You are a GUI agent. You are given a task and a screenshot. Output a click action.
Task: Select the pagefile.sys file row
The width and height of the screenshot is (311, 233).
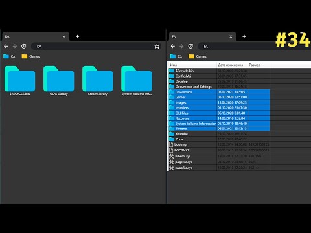point(219,162)
